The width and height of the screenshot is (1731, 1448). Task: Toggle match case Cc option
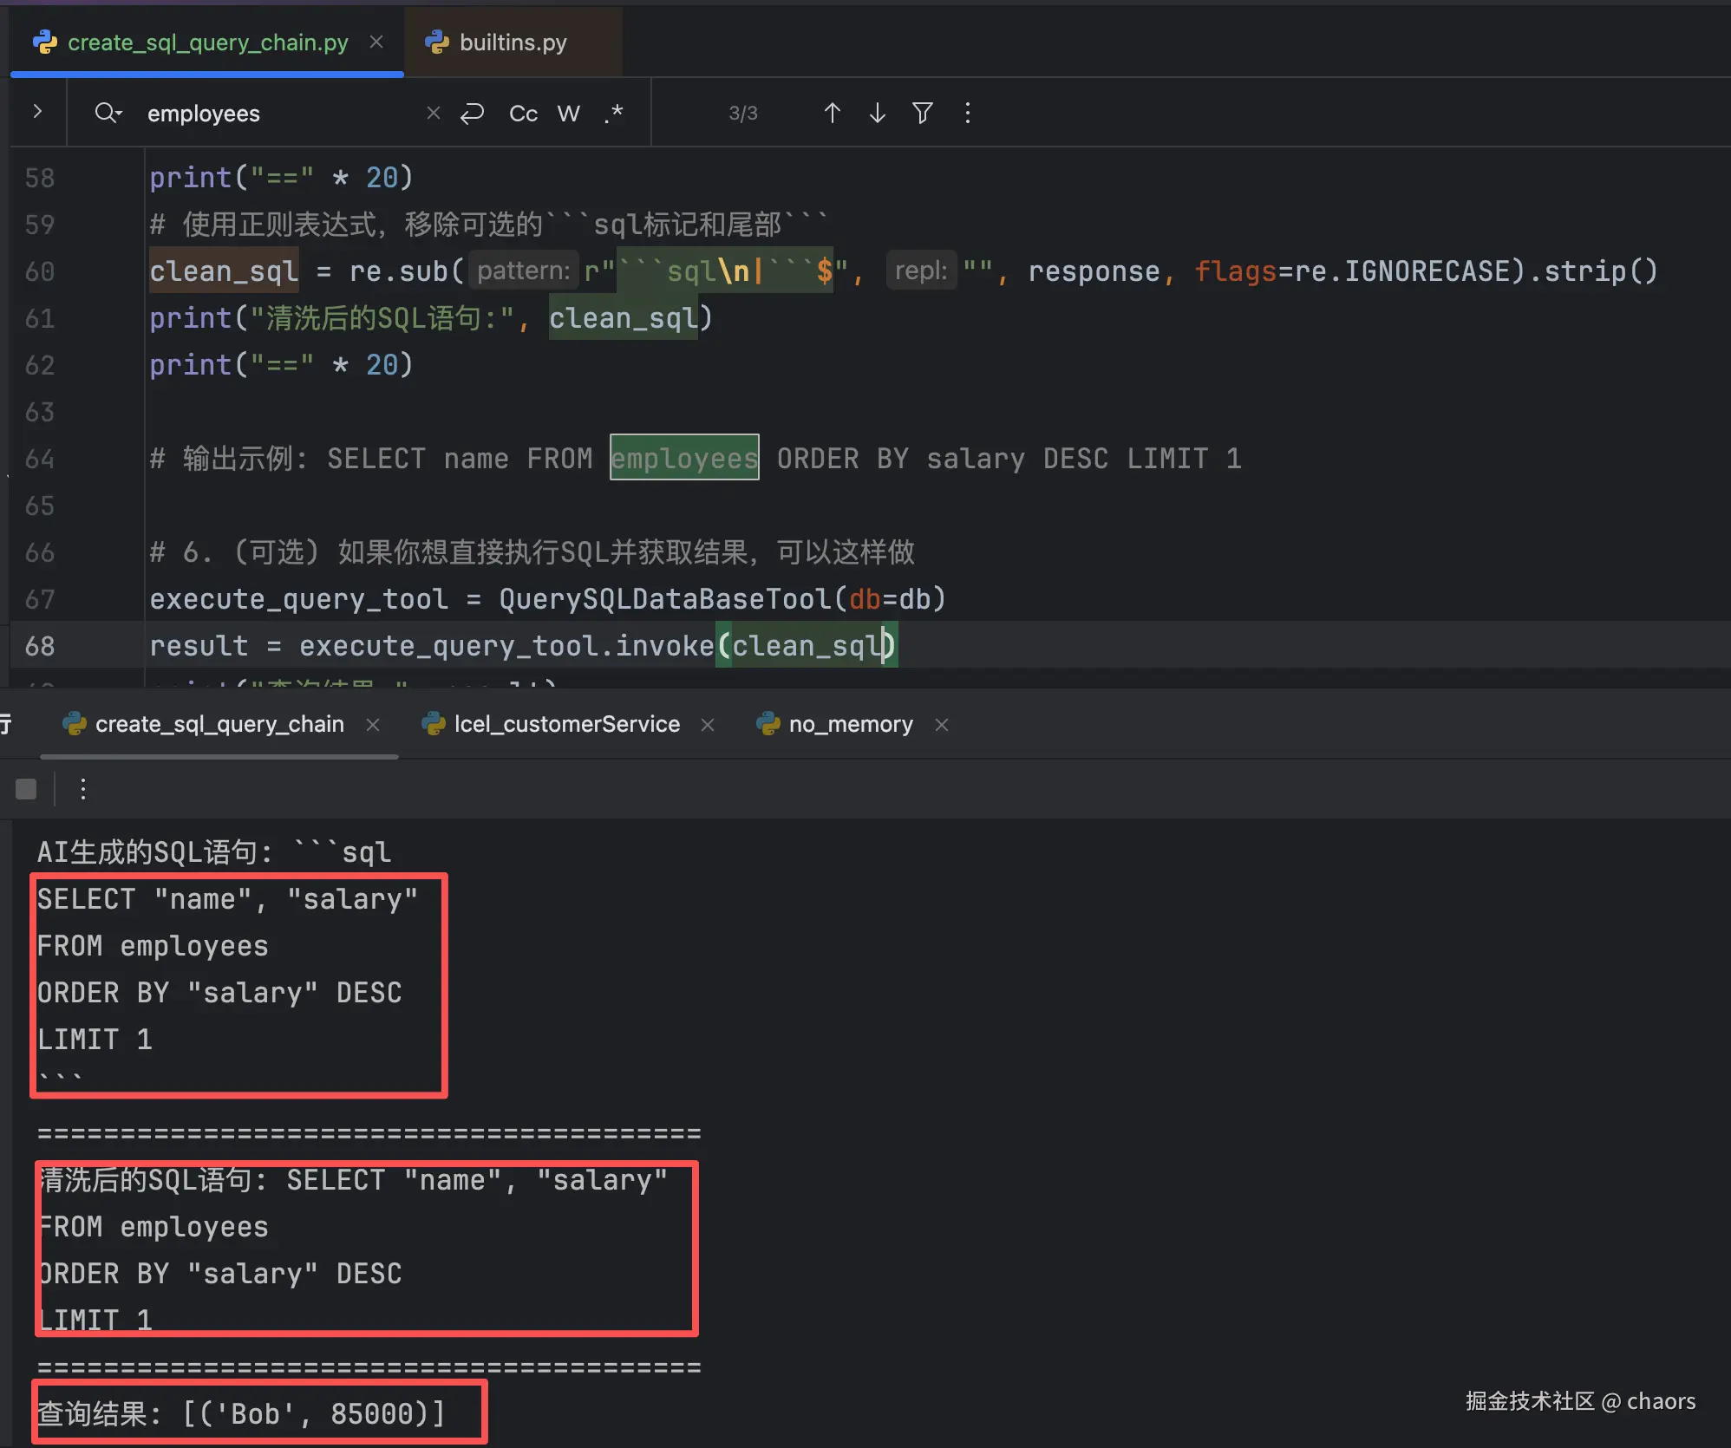coord(523,114)
